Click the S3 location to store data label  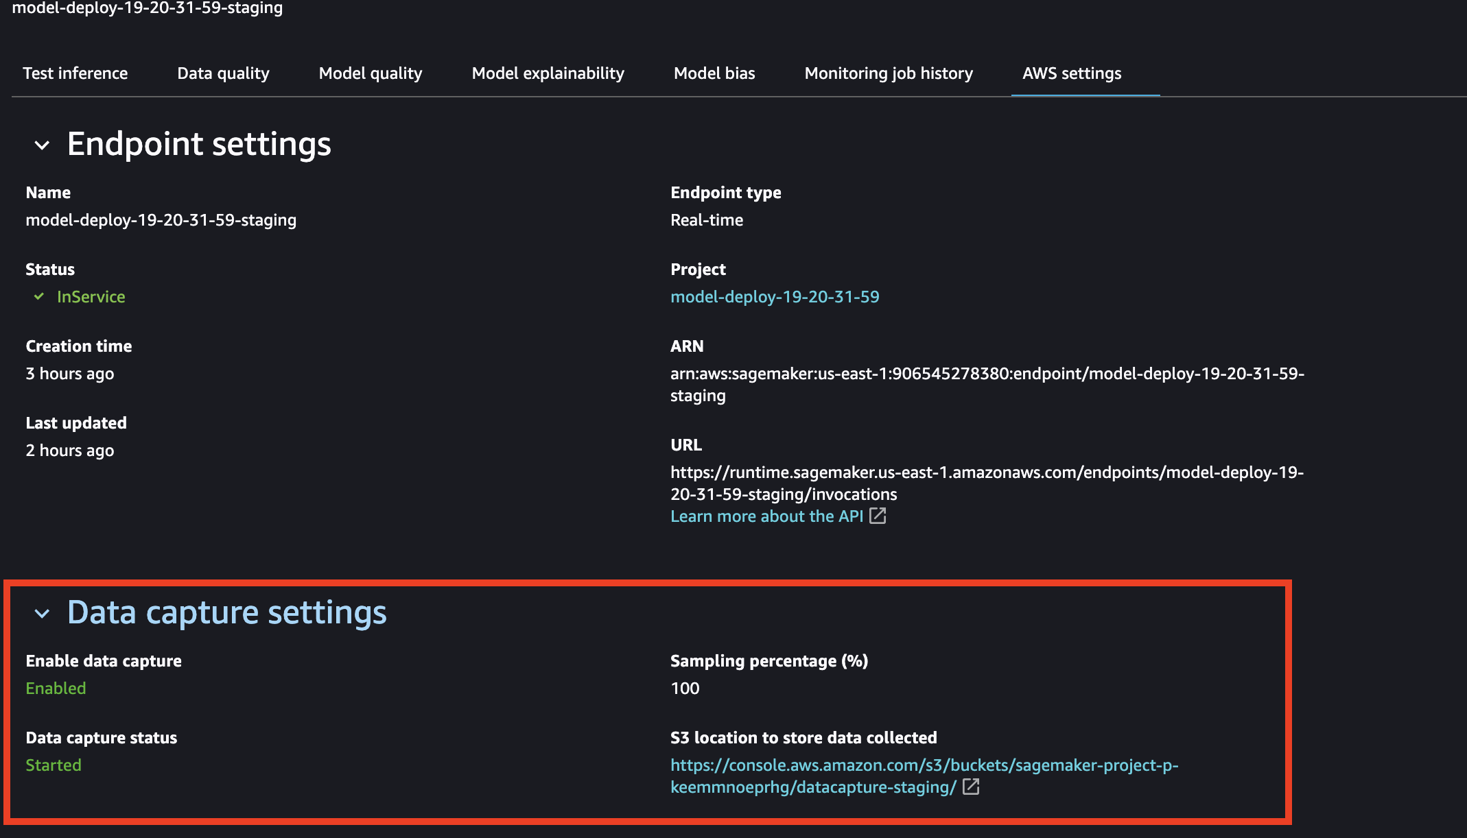(803, 738)
